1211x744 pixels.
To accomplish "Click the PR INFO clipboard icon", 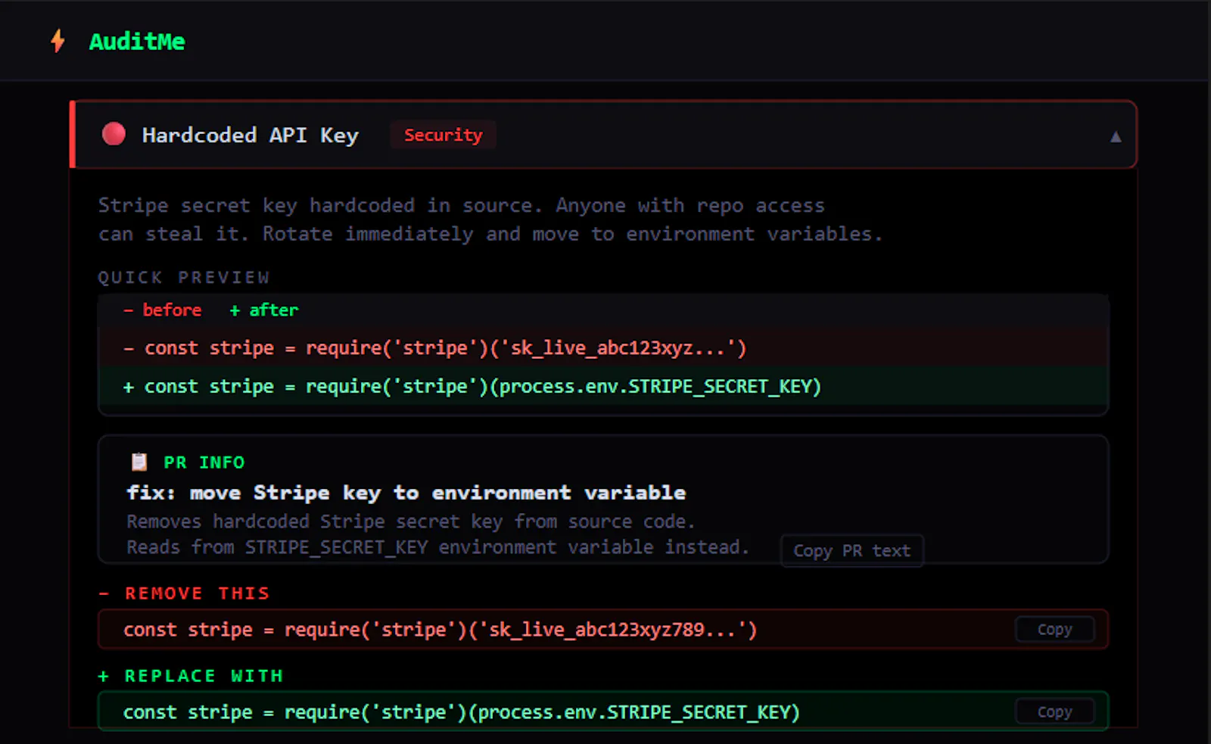I will pos(139,462).
